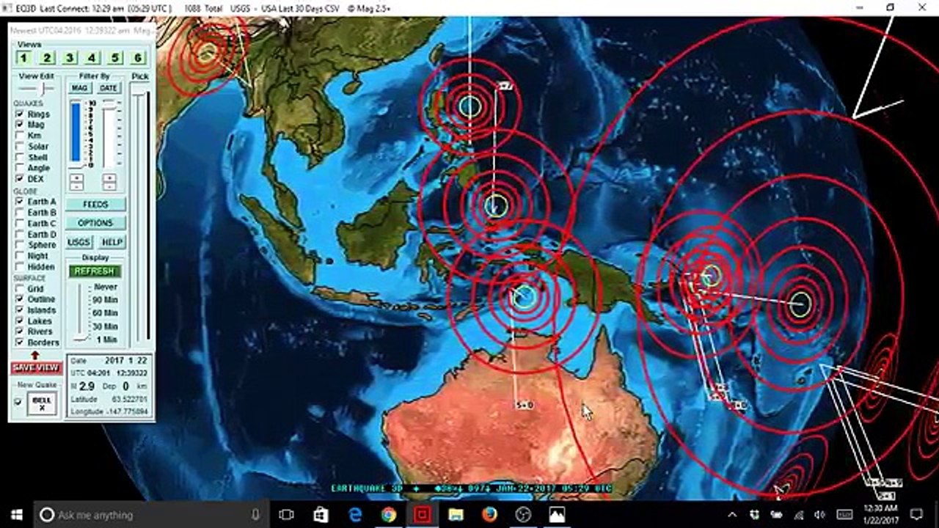The height and width of the screenshot is (528, 939).
Task: Open File Explorer from the taskbar
Action: click(x=456, y=515)
